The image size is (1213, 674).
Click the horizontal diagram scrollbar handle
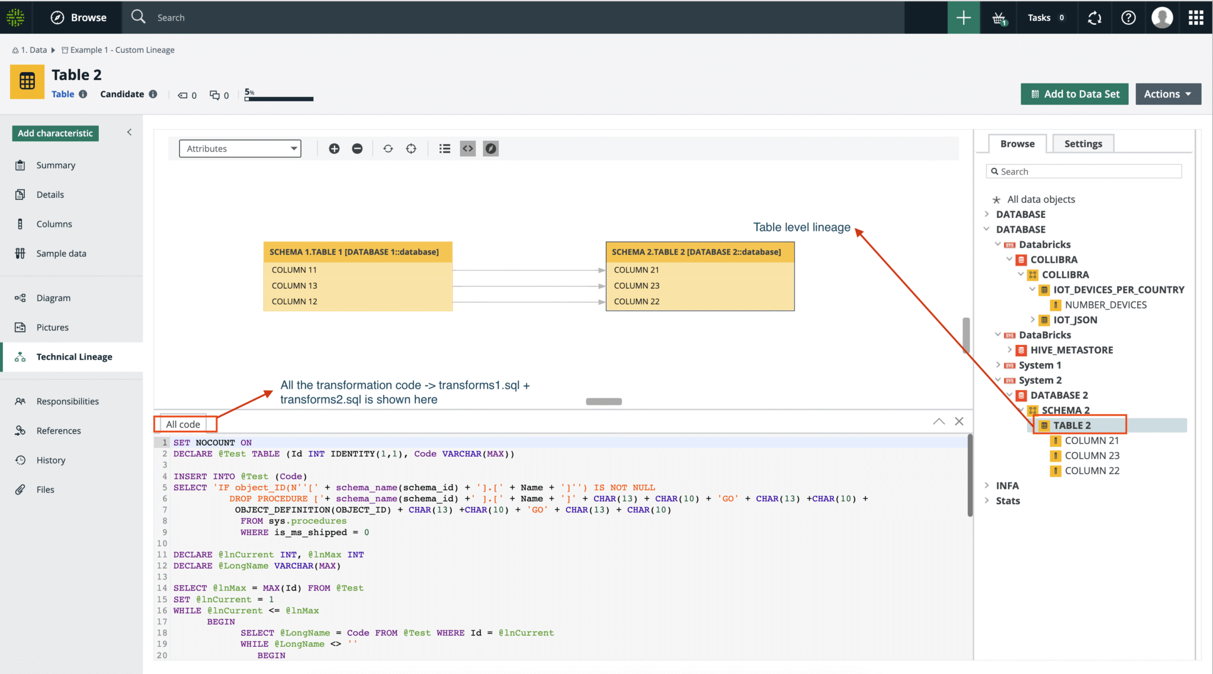click(604, 401)
